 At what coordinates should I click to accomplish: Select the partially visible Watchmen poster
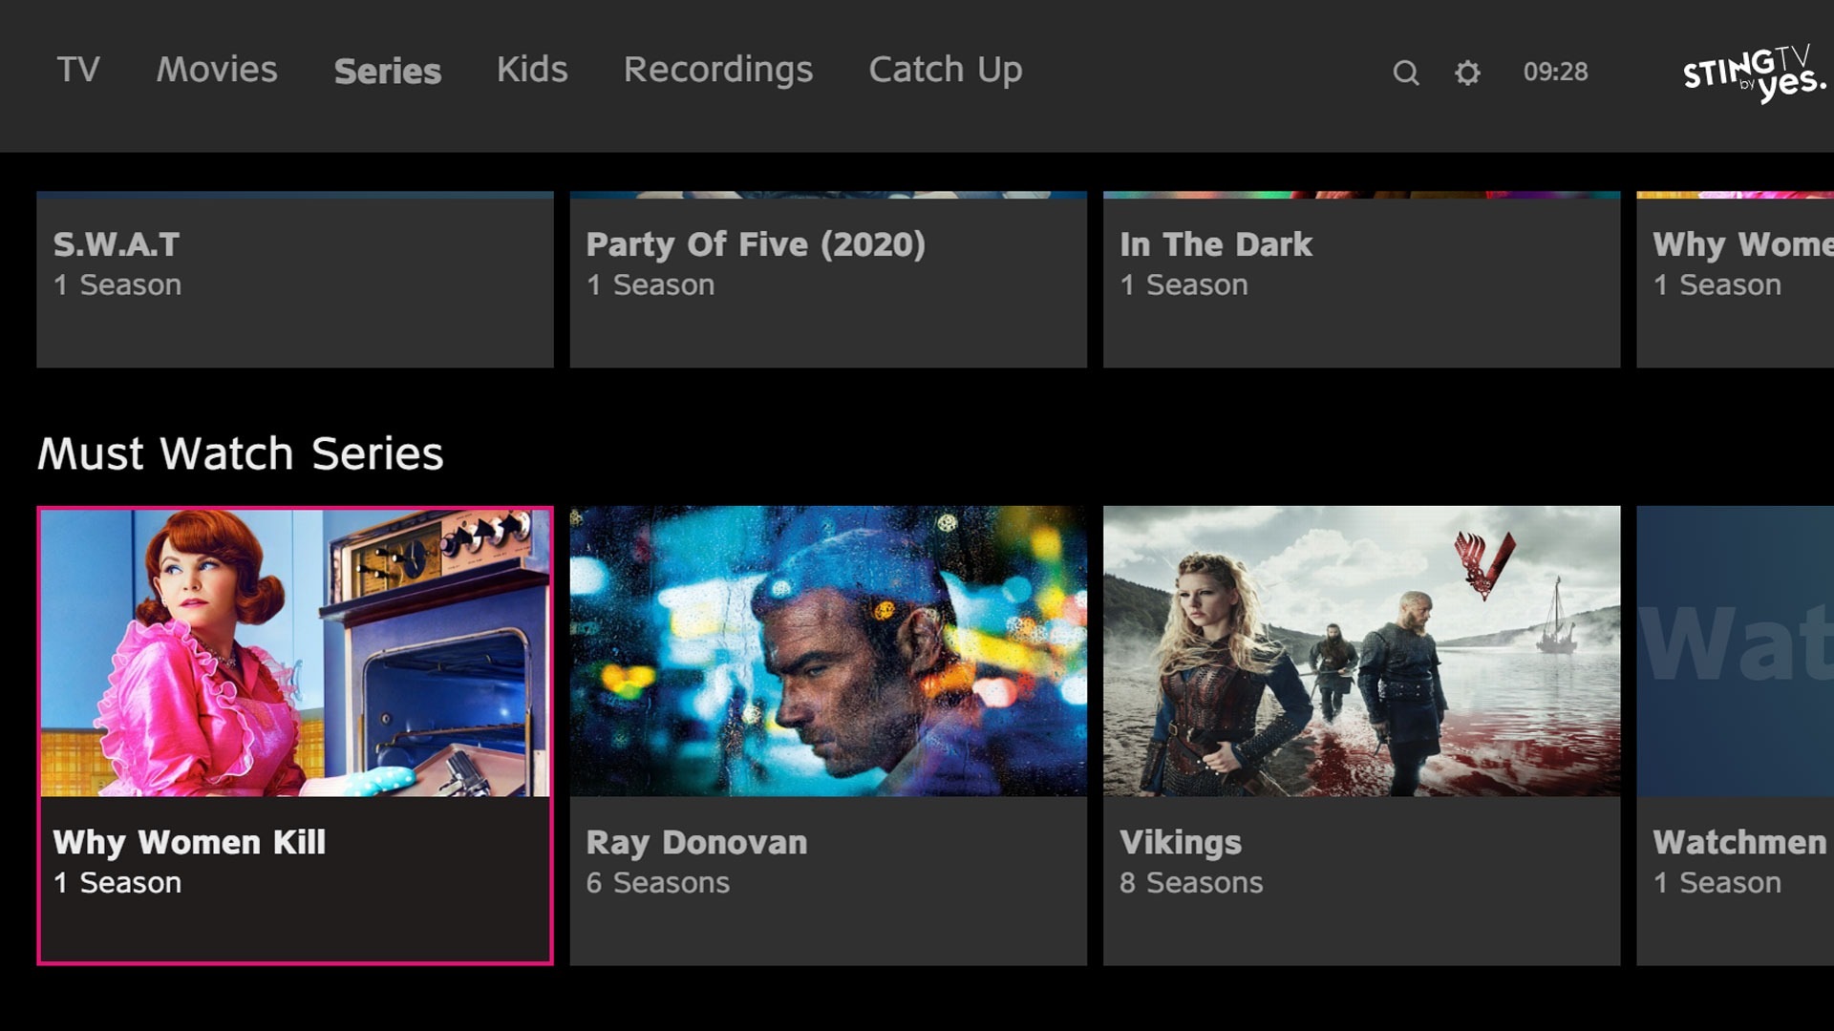pos(1735,651)
